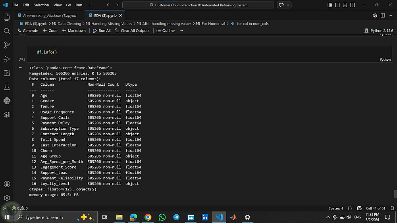Open Python extension view in activity bar

(x=7, y=101)
